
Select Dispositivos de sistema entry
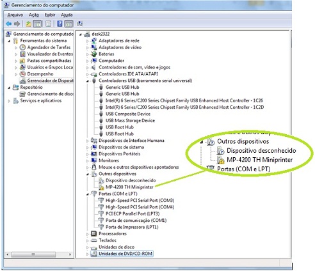(121, 147)
